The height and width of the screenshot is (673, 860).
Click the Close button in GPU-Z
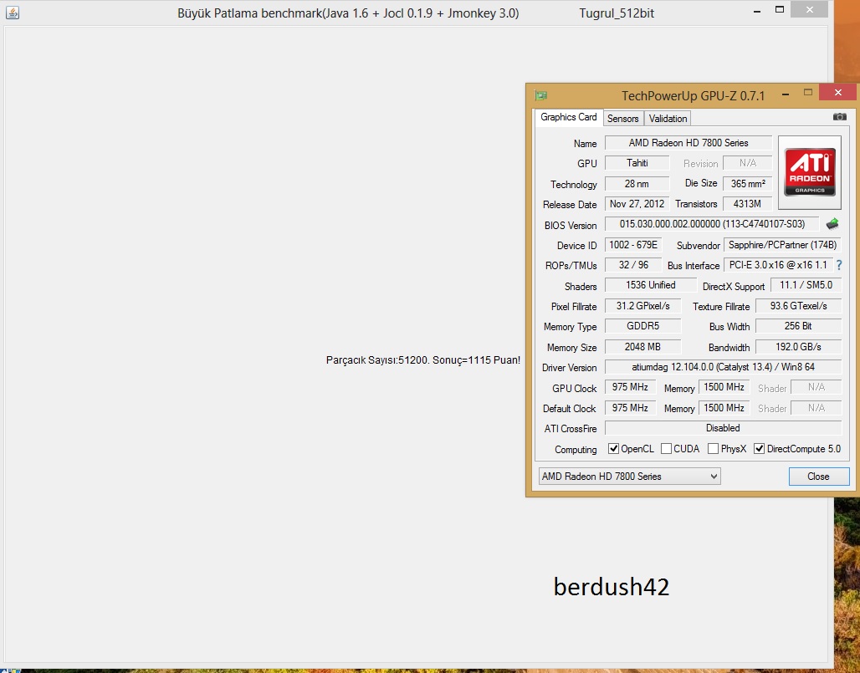click(818, 477)
